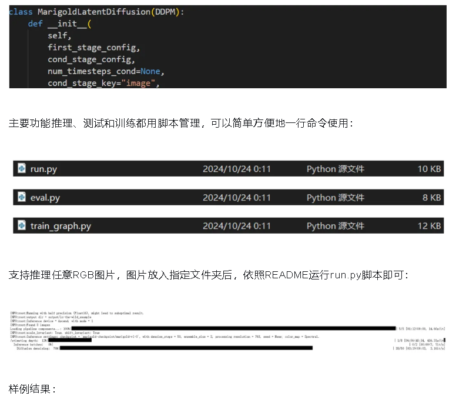Select the run.py file name

tap(43, 169)
